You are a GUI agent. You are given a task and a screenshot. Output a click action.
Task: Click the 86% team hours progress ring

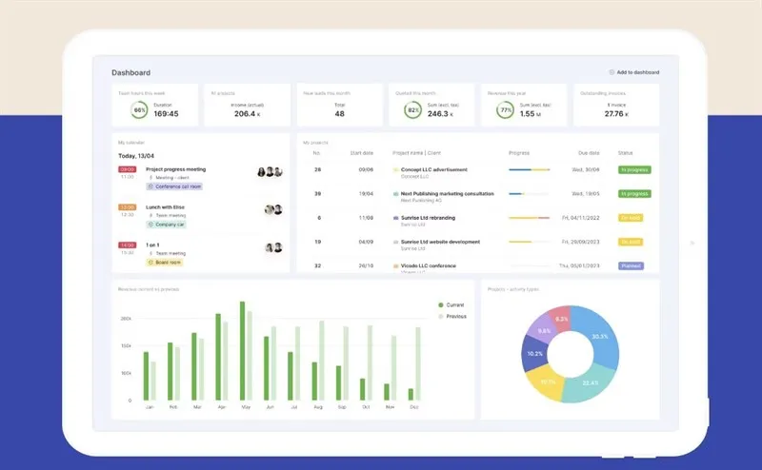(x=139, y=110)
